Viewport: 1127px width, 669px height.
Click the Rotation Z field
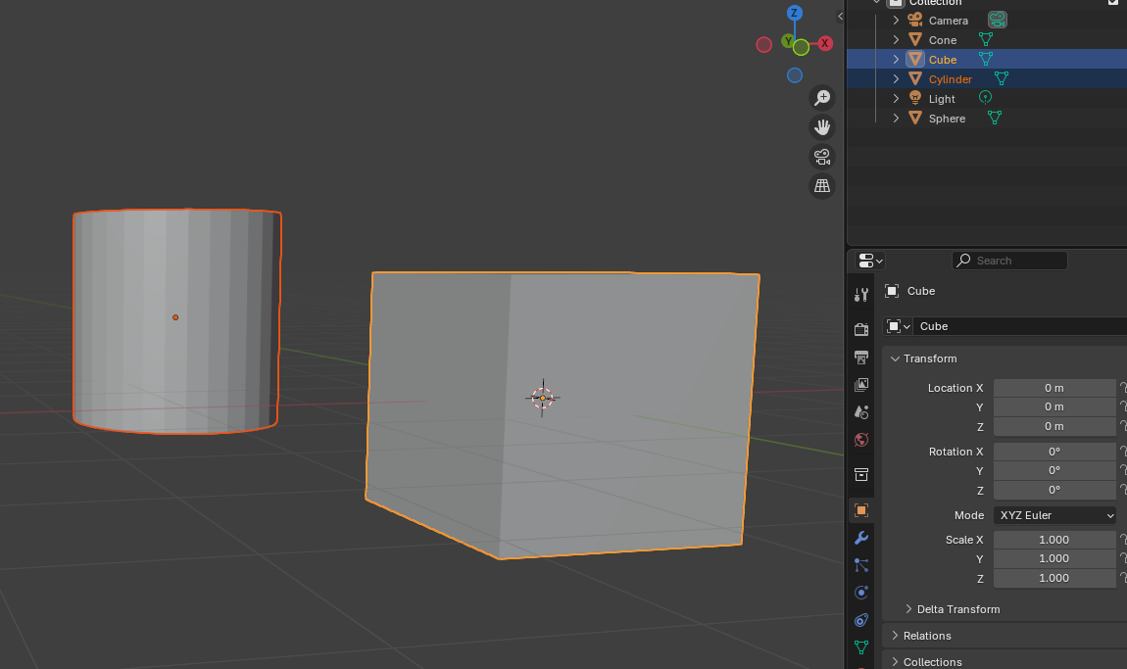[1054, 490]
